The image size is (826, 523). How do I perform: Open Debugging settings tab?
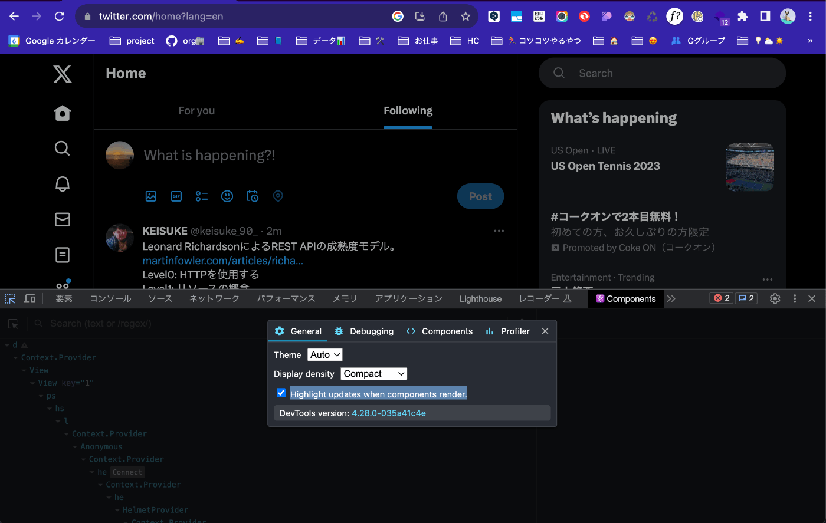pyautogui.click(x=364, y=331)
